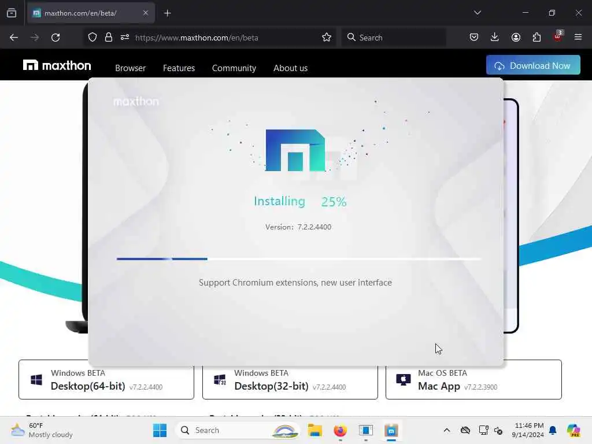Click the Firefox search box
Image resolution: width=592 pixels, height=444 pixels.
click(393, 38)
